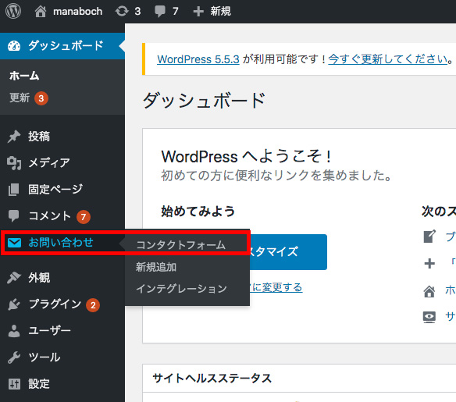
Task: Choose 新規追加 in the flyout submenu
Action: tap(156, 267)
